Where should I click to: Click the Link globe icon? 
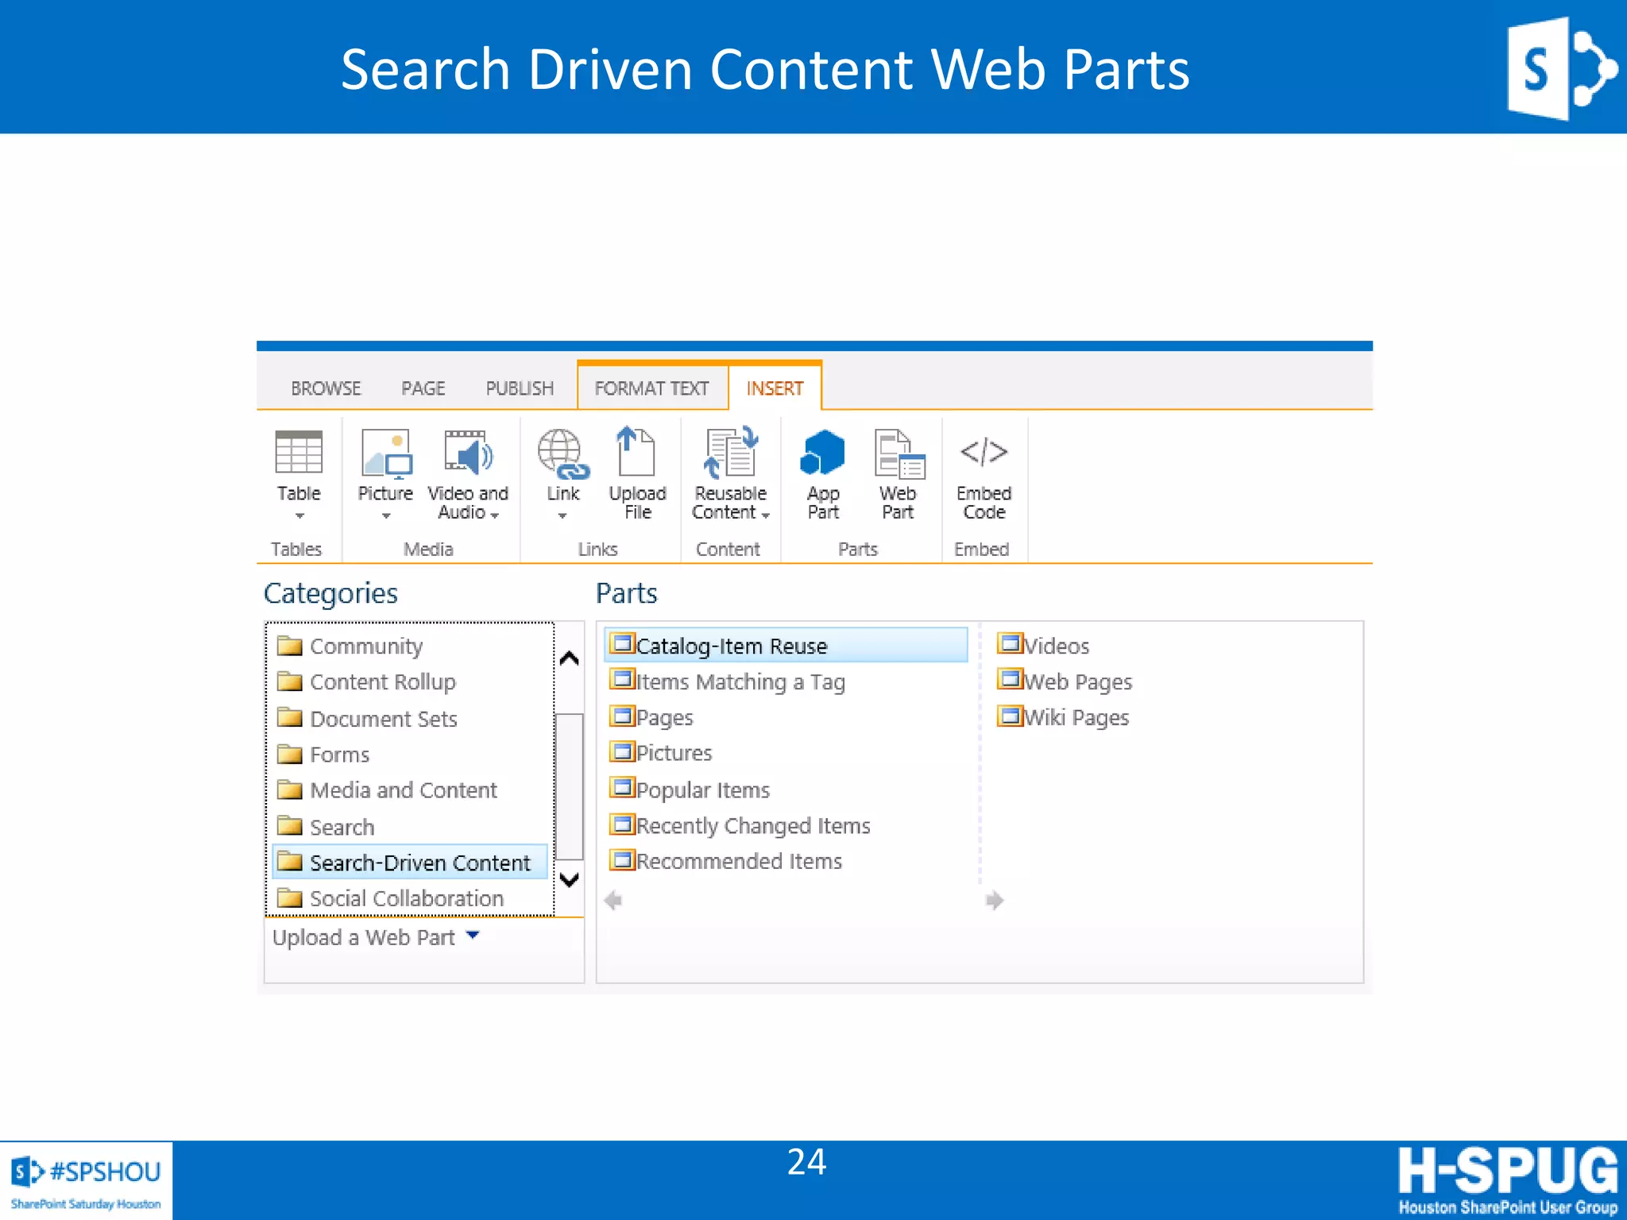coord(563,454)
